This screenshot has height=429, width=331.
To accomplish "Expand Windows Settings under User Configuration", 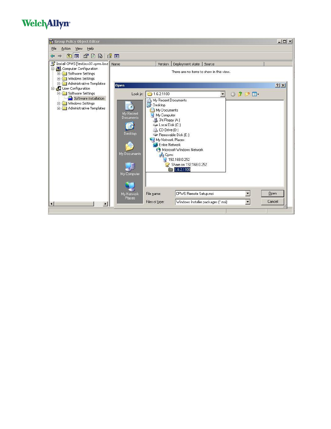I will pos(59,104).
